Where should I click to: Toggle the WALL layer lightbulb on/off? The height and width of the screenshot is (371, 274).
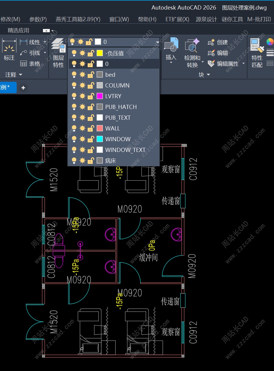(74, 128)
